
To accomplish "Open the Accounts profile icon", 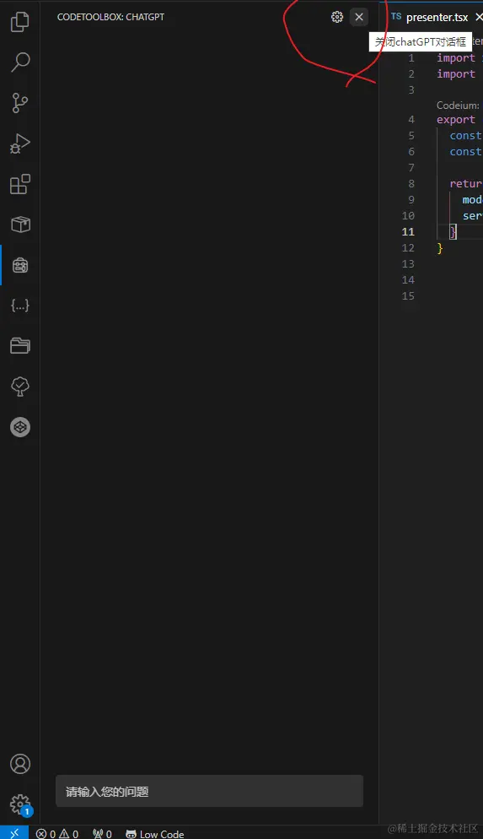I will coord(19,764).
